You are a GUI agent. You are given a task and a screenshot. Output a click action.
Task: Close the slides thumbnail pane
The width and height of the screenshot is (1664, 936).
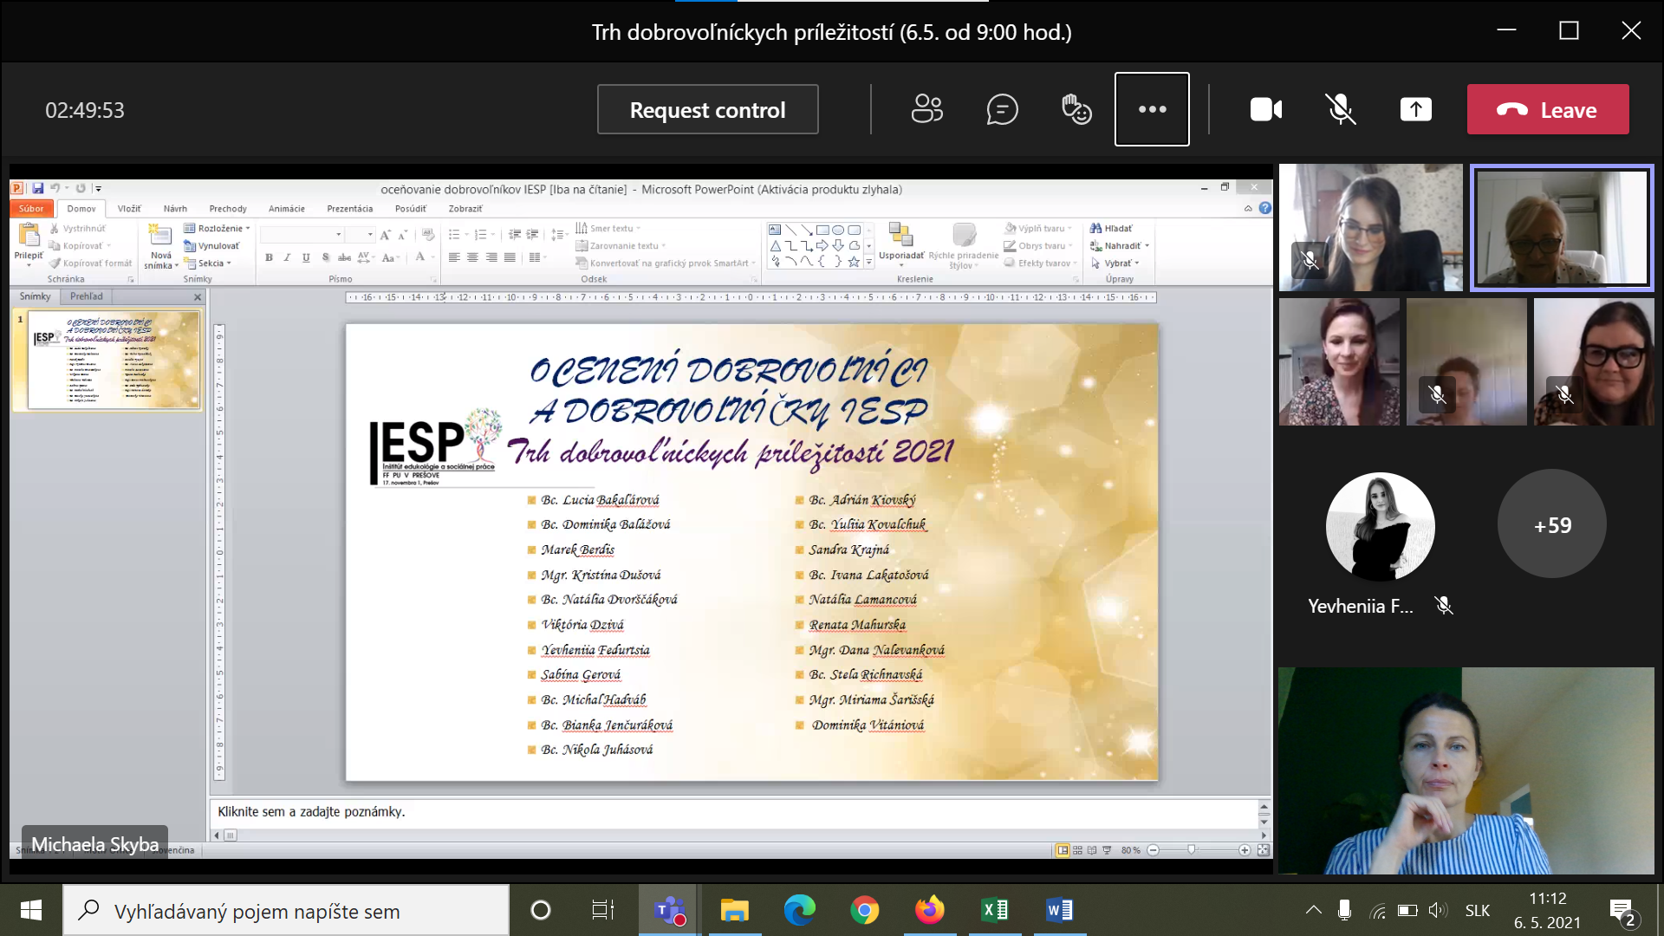click(198, 297)
